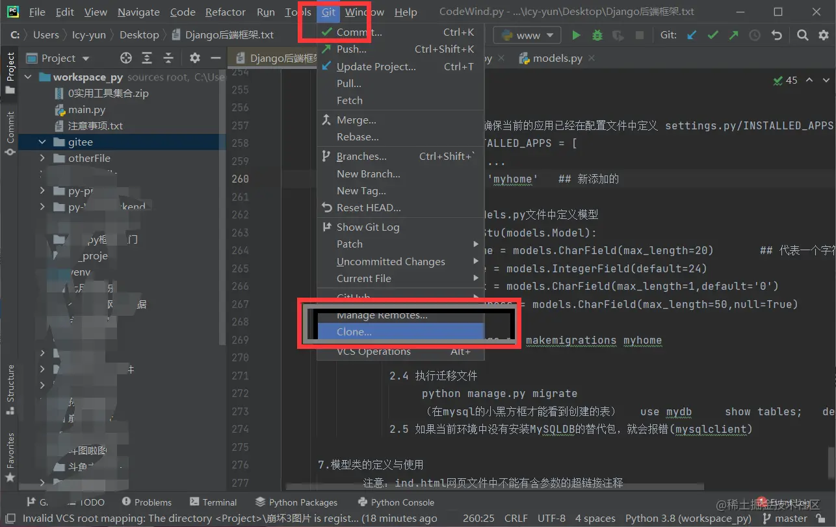
Task: Close the models.py editor tab
Action: (x=591, y=58)
